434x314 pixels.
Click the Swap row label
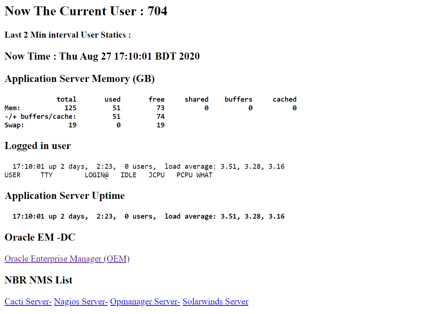(x=14, y=125)
